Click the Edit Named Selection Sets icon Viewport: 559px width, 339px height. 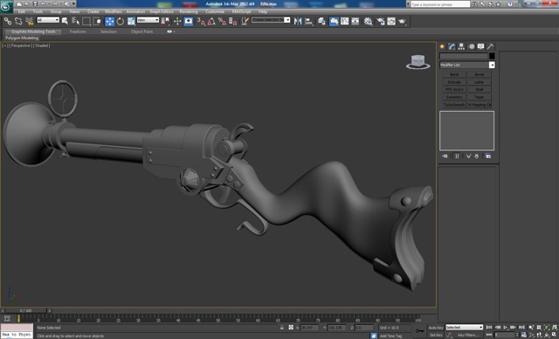(245, 21)
